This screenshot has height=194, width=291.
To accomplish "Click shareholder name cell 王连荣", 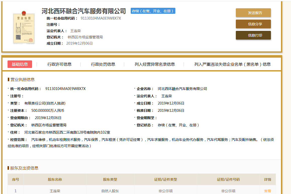I will coord(55,191).
